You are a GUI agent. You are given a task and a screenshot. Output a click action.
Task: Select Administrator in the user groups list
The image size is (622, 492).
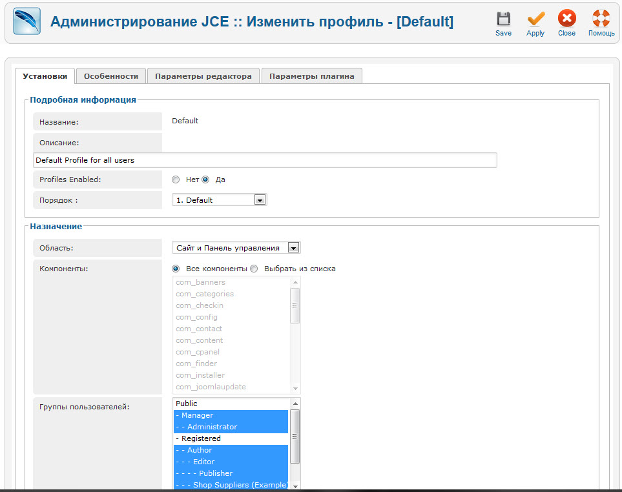coord(231,427)
